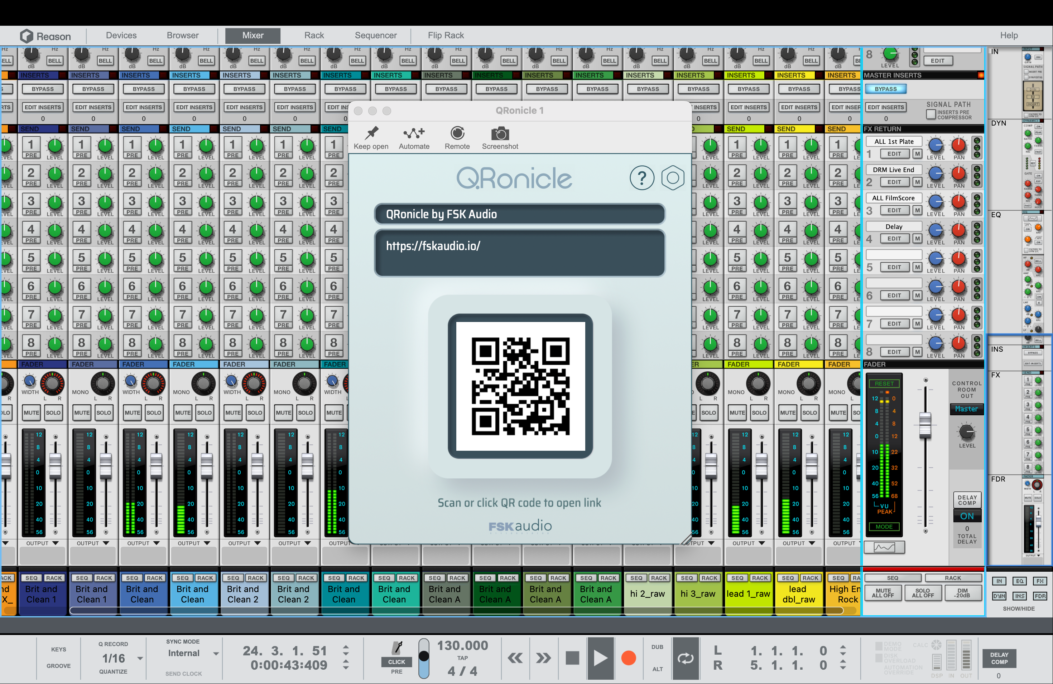This screenshot has width=1053, height=684.
Task: Open the master spectrum EQ curve button
Action: [884, 547]
